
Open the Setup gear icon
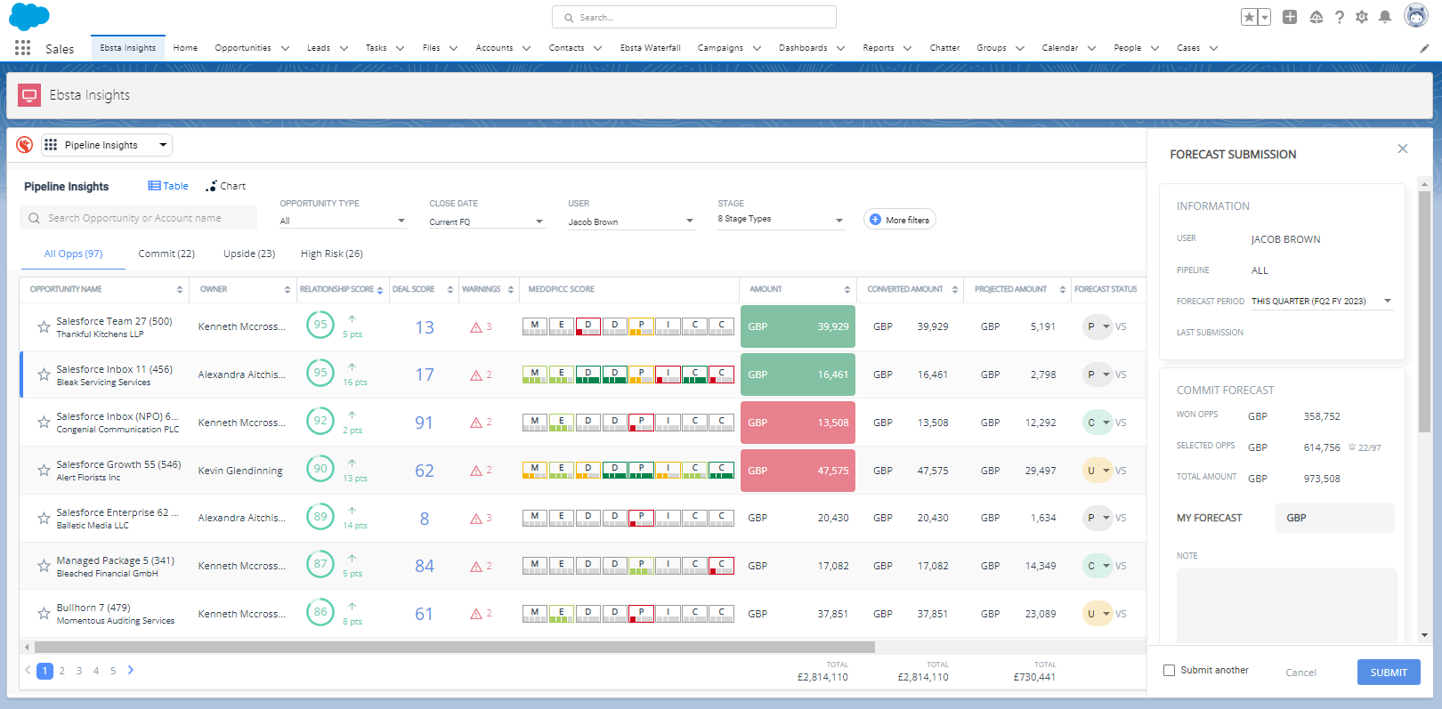(1361, 17)
